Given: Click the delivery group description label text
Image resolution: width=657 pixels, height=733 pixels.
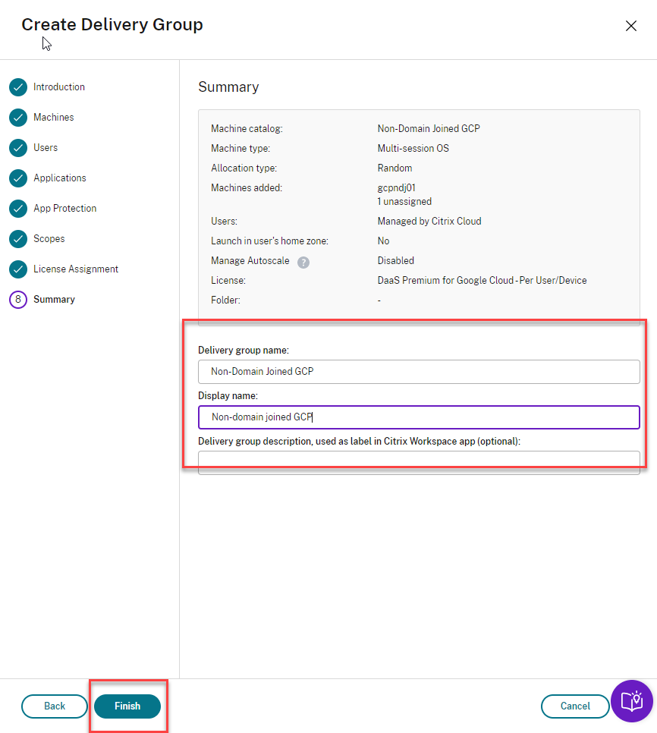Looking at the screenshot, I should [x=359, y=442].
